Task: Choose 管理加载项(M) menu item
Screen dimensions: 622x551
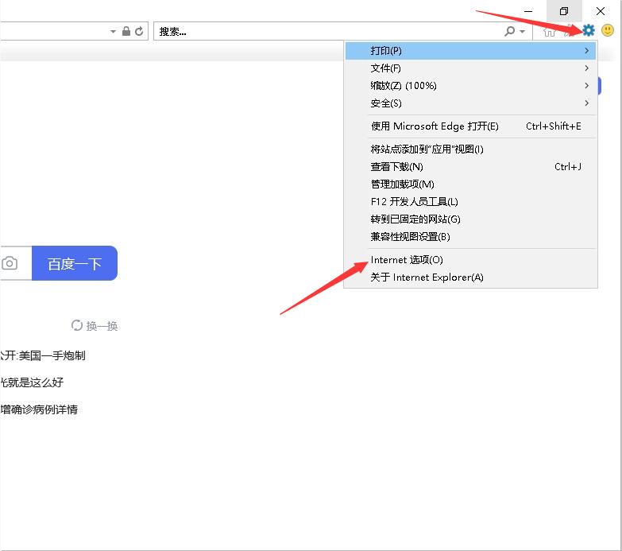Action: pos(470,184)
